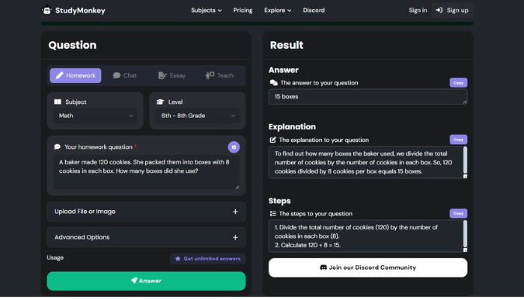The height and width of the screenshot is (299, 524).
Task: Select the Teach tab
Action: (x=219, y=75)
